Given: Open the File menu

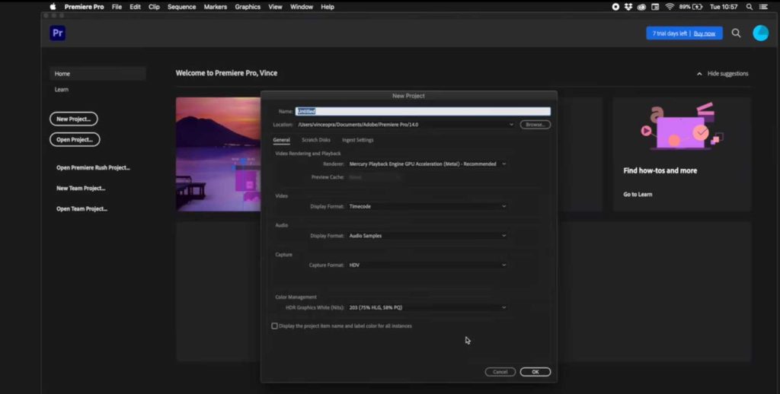Looking at the screenshot, I should [x=117, y=7].
